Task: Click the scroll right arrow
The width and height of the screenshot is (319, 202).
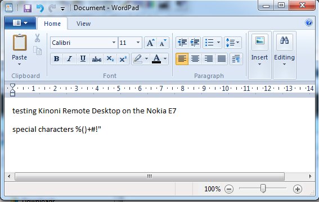Action: click(310, 176)
